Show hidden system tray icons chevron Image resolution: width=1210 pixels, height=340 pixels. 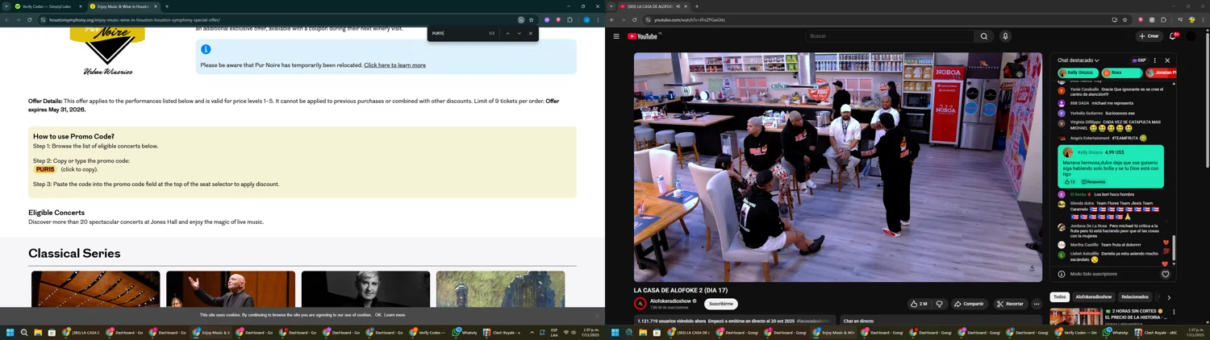532,333
